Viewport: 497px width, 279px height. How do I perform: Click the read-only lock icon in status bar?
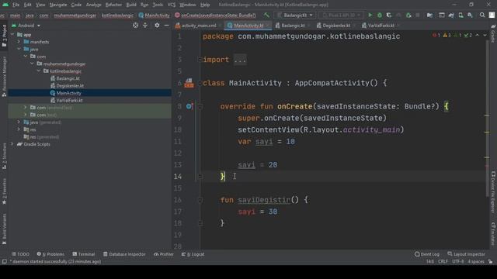tap(490, 262)
